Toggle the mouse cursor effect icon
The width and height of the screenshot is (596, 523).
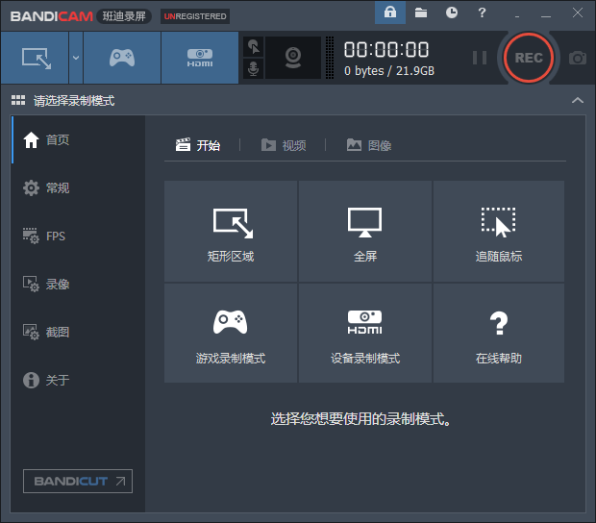click(253, 46)
